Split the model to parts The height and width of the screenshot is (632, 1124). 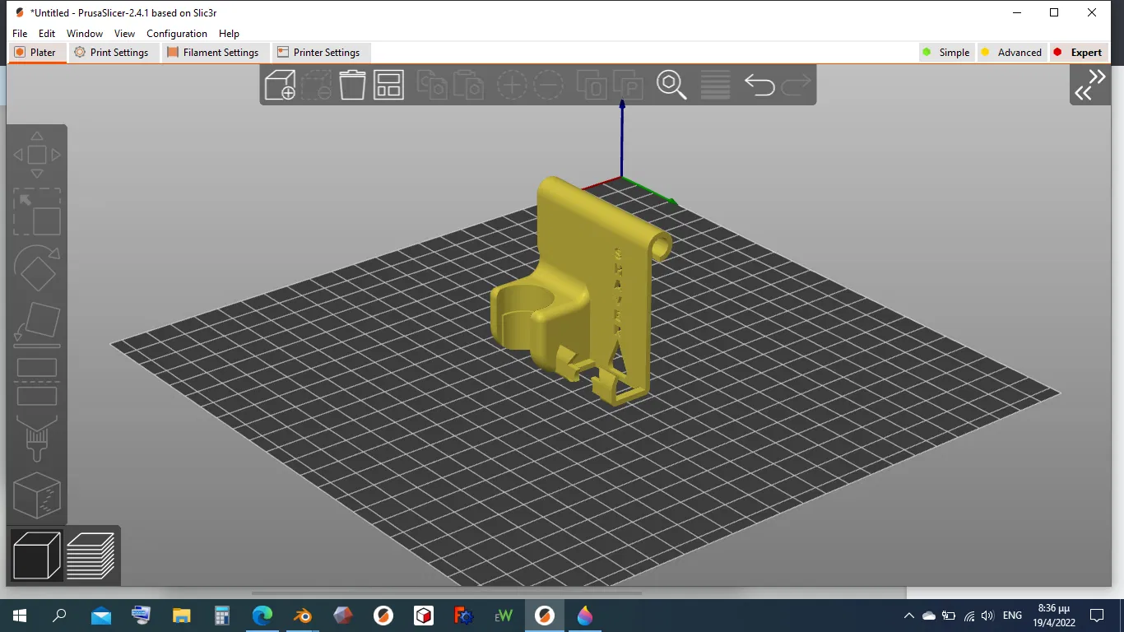[628, 85]
